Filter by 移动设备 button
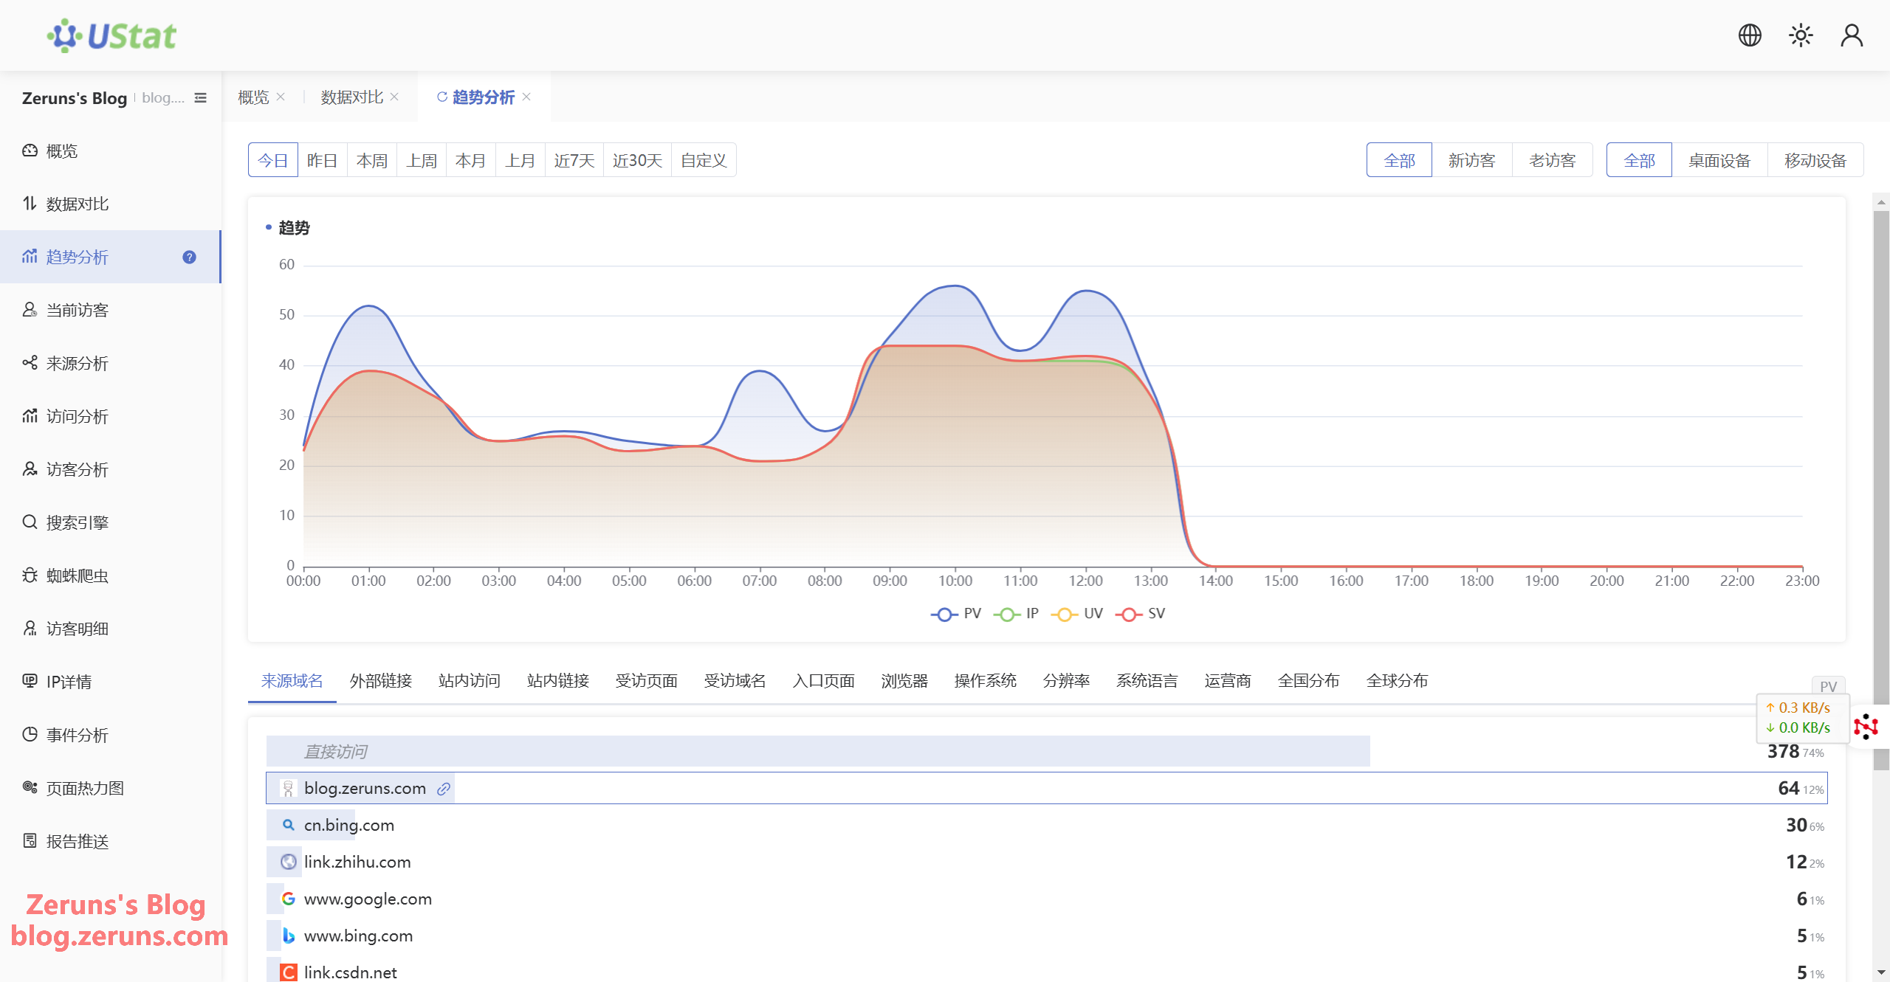Viewport: 1890px width, 982px height. click(1815, 160)
